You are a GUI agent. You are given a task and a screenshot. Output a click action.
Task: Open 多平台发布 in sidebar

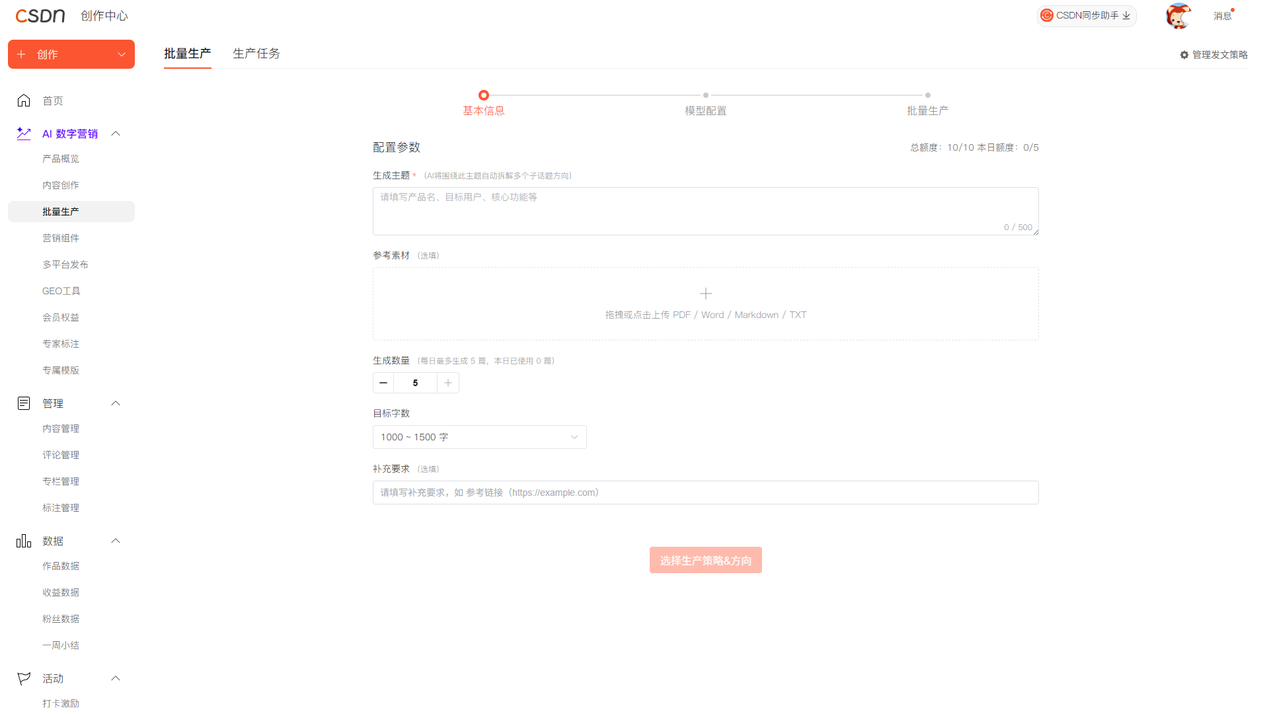pos(65,264)
